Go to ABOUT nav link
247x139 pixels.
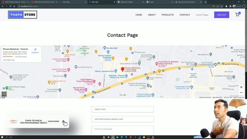click(x=152, y=15)
